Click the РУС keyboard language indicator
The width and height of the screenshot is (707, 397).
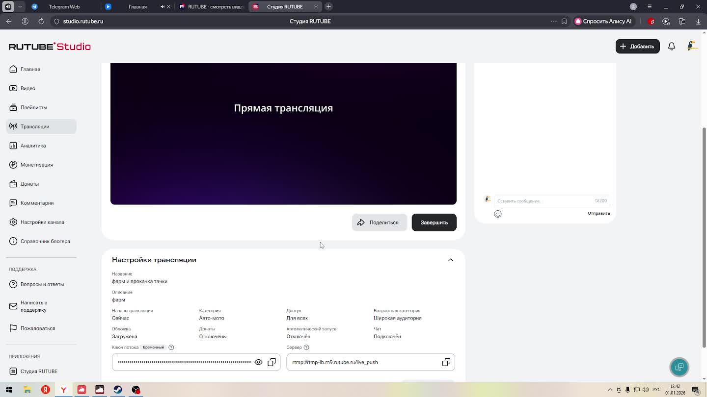click(x=656, y=390)
